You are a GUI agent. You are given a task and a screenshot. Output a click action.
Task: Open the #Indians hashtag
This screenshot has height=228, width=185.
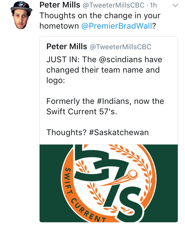tap(113, 101)
